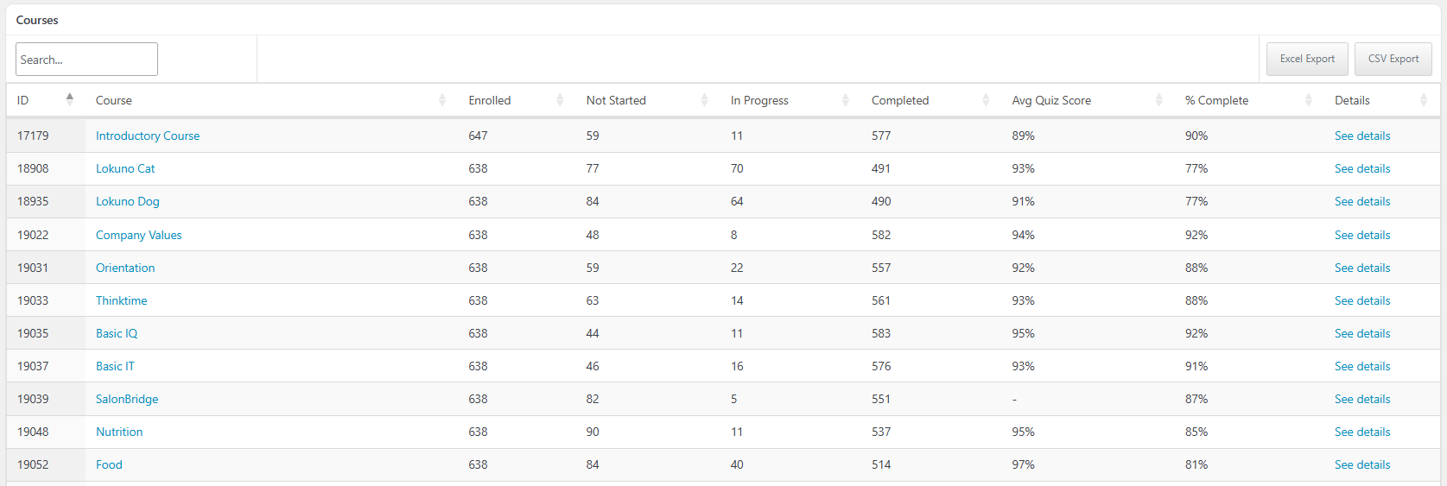Sort table by ID column arrow

click(70, 99)
